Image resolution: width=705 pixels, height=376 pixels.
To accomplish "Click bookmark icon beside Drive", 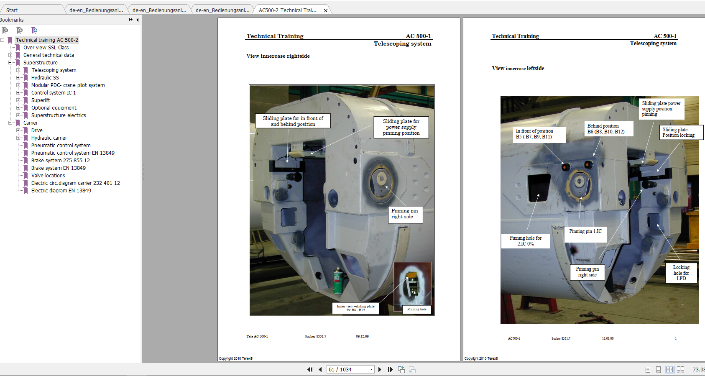I will tap(26, 130).
